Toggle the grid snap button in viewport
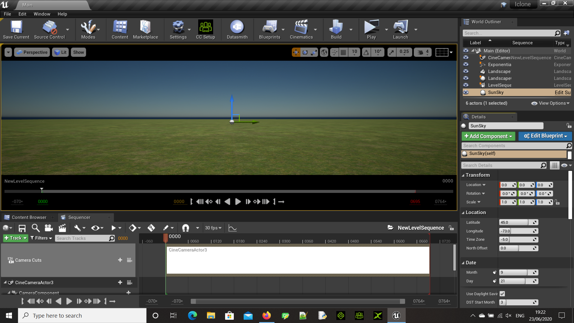 [x=343, y=52]
